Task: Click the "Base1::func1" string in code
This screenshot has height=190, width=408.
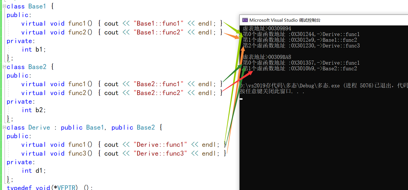Action: tap(158, 23)
